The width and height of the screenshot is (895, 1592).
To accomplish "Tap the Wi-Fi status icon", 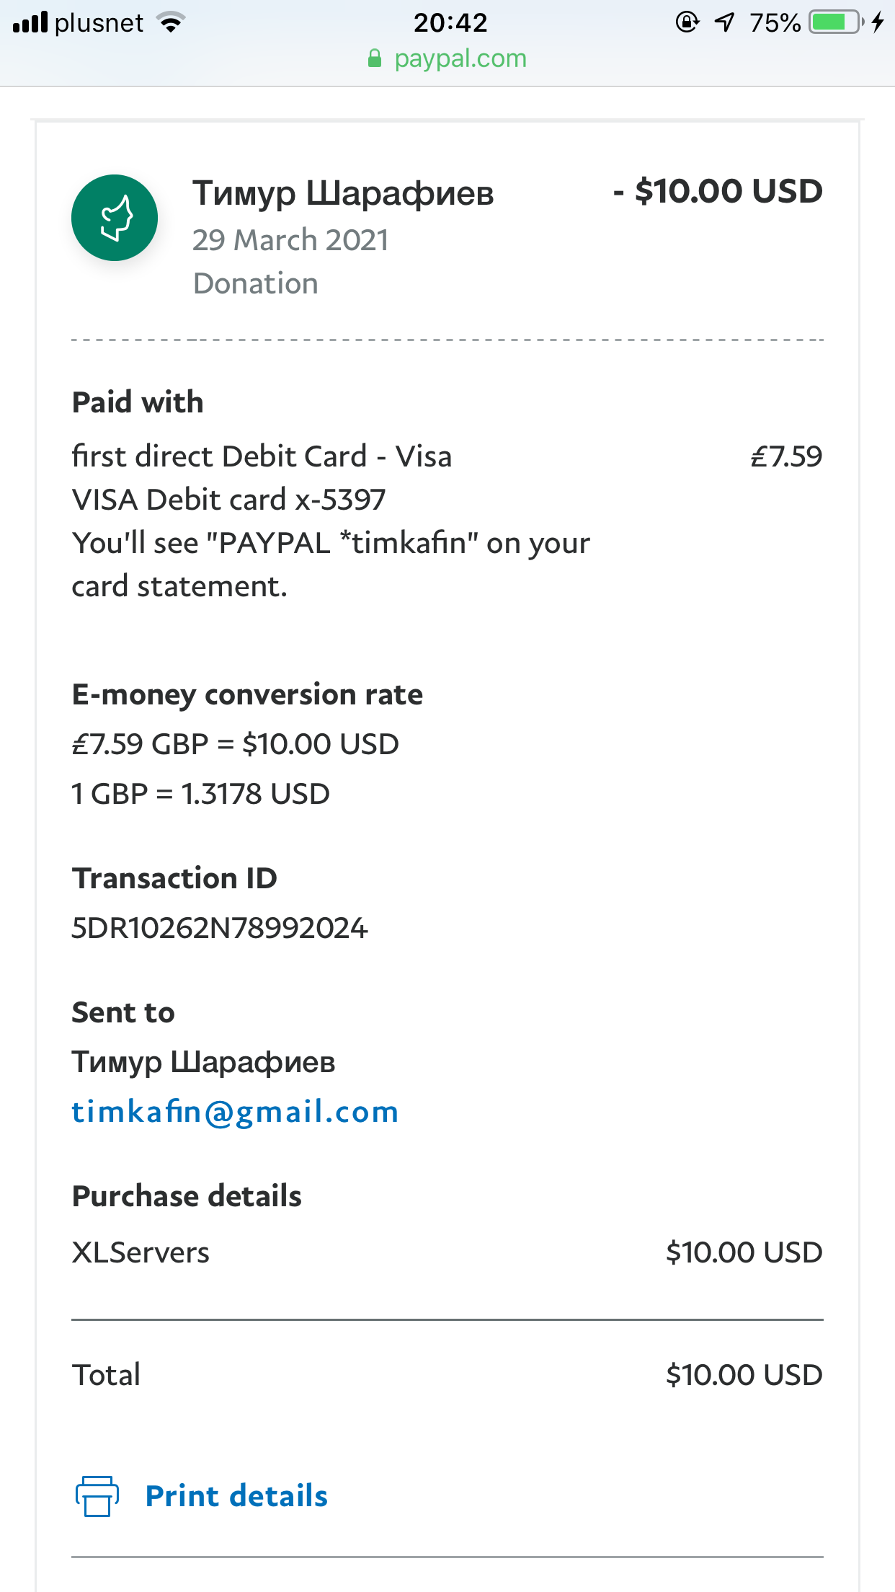I will (171, 22).
